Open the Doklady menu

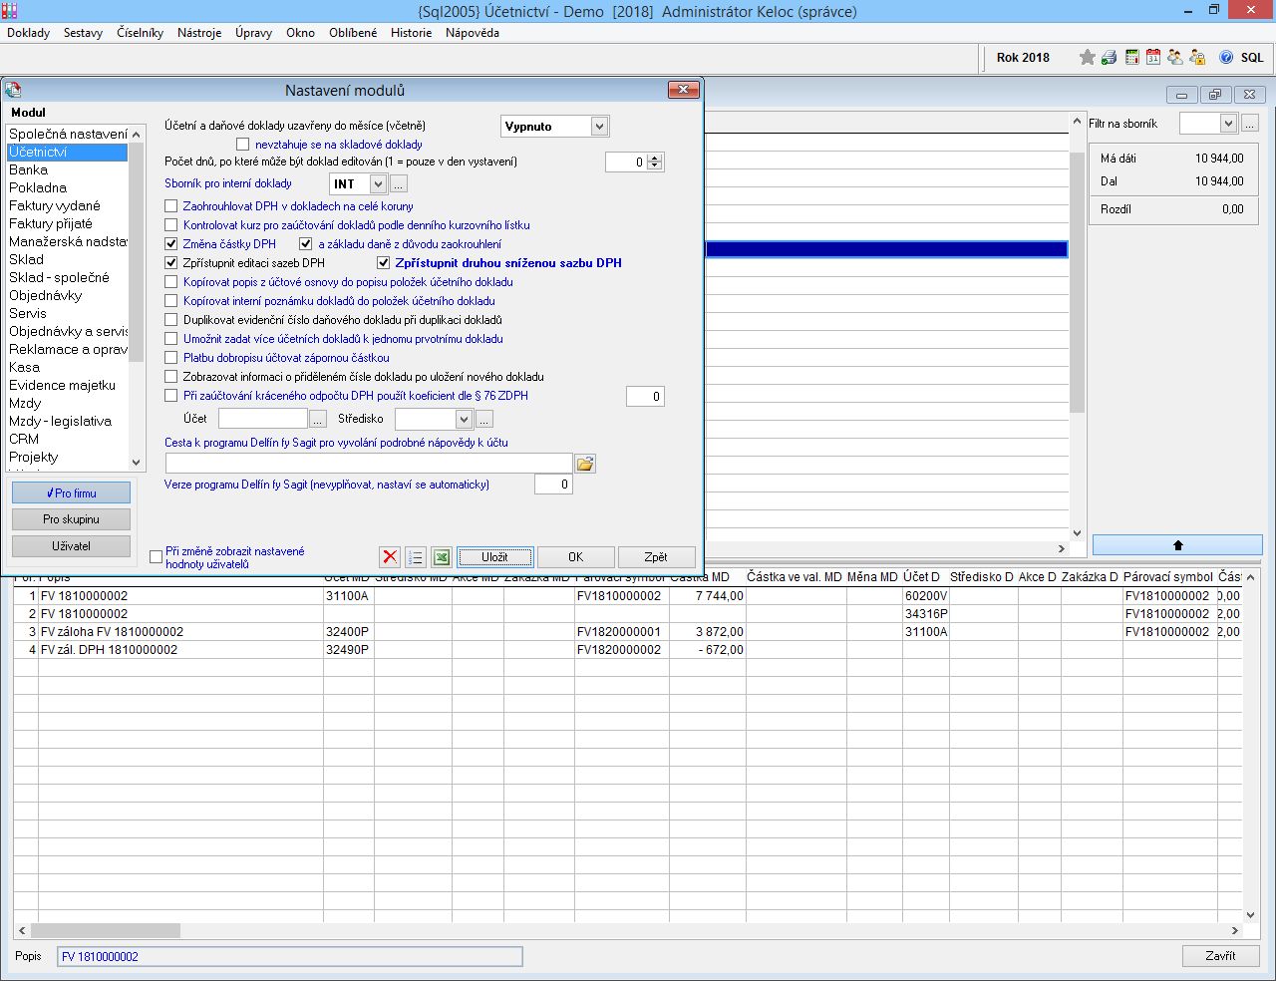pyautogui.click(x=28, y=33)
